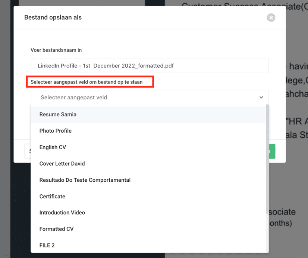Click the dropdown chevron arrow
Viewport: 308px width, 258px height.
click(x=261, y=98)
